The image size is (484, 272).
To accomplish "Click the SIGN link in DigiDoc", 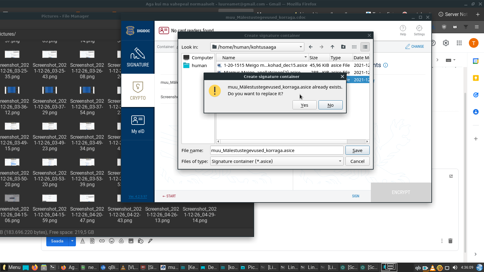I will [x=356, y=196].
